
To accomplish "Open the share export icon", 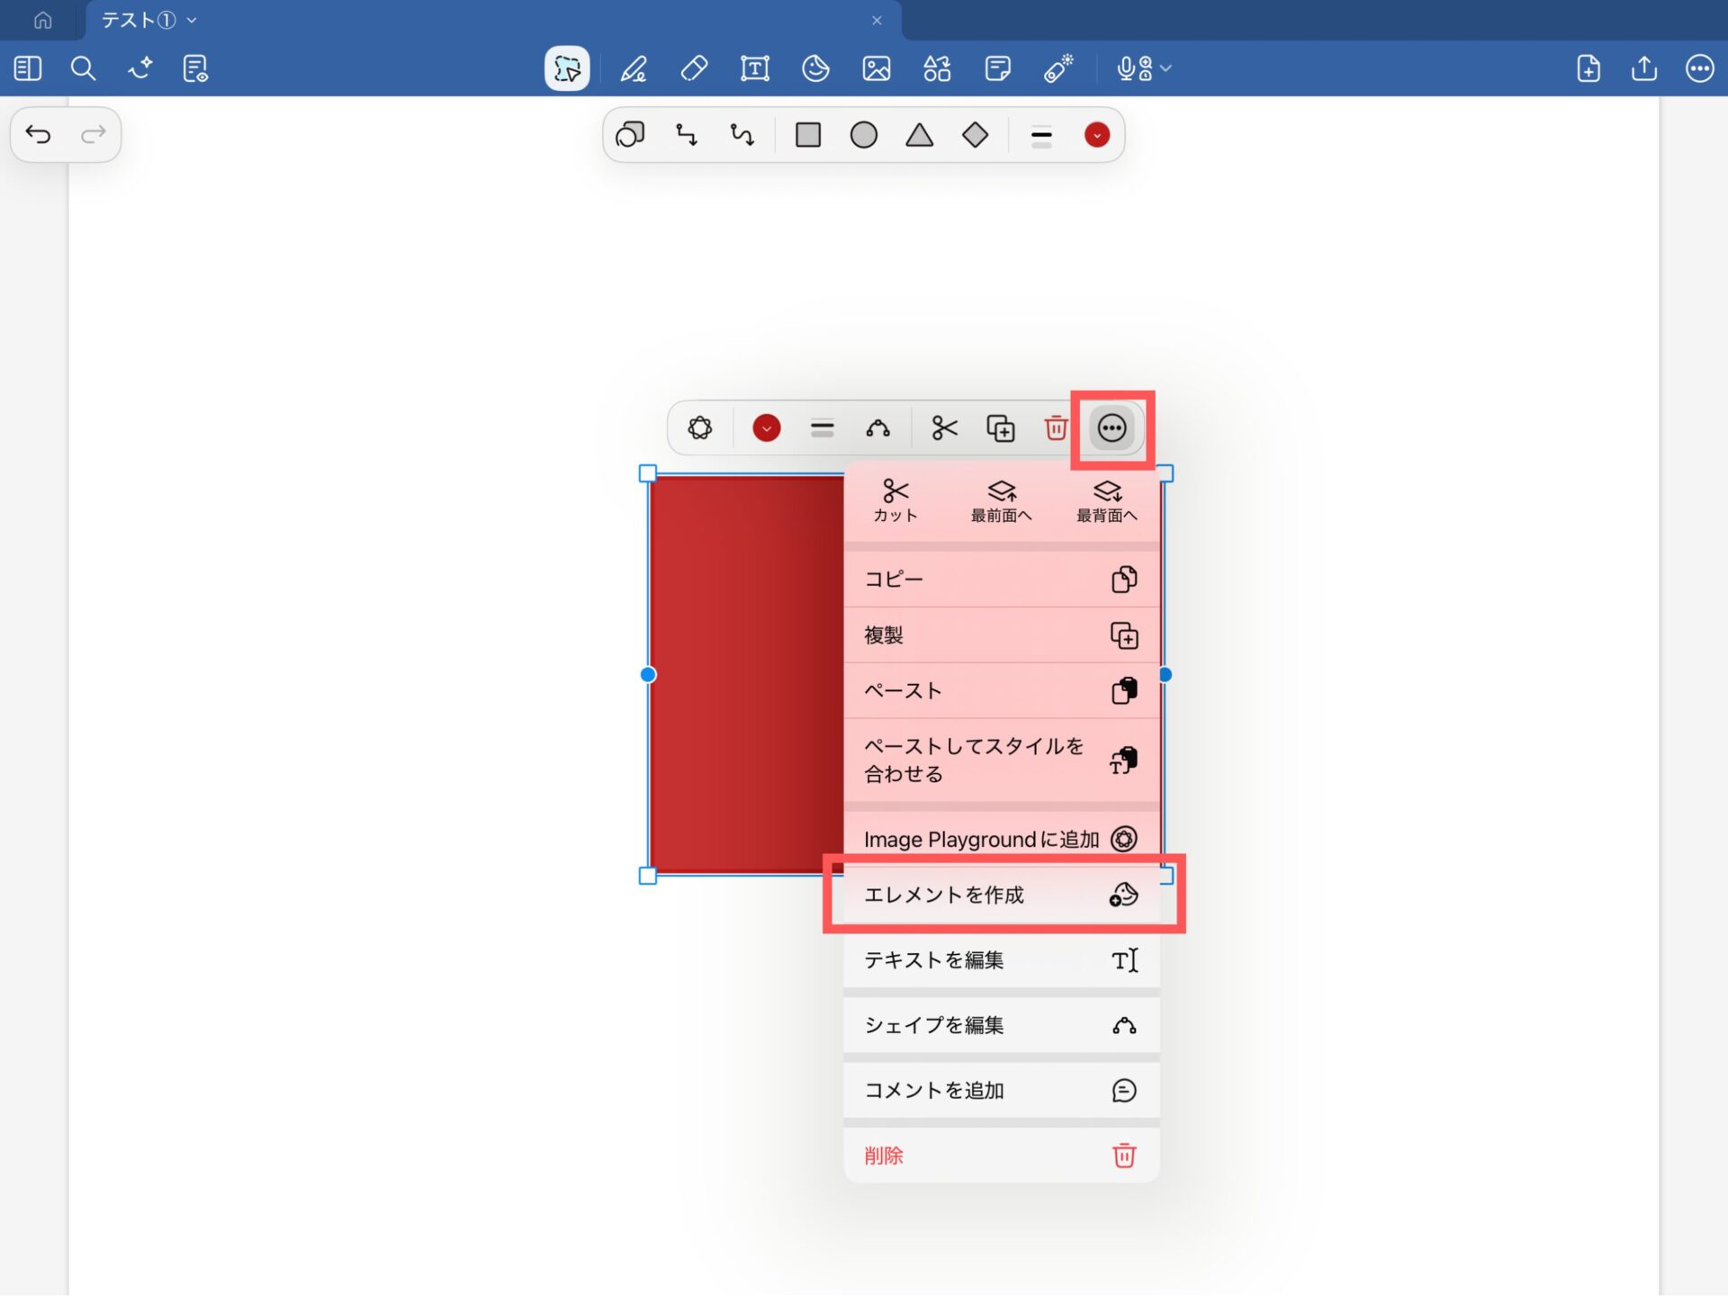I will click(1643, 68).
